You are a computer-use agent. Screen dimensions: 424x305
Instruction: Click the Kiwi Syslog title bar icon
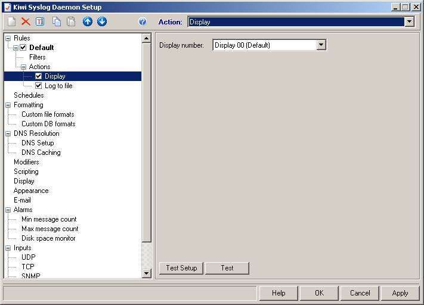pos(8,7)
